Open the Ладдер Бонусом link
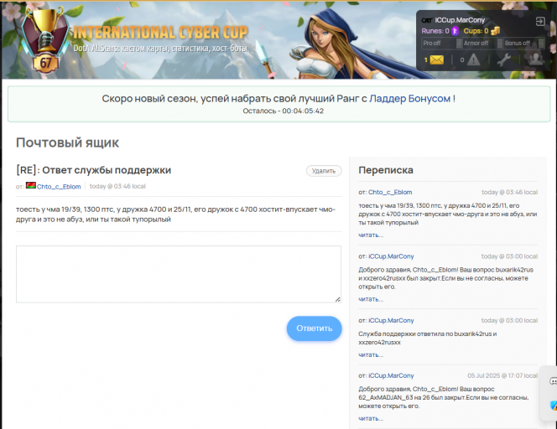The image size is (557, 429). [409, 98]
